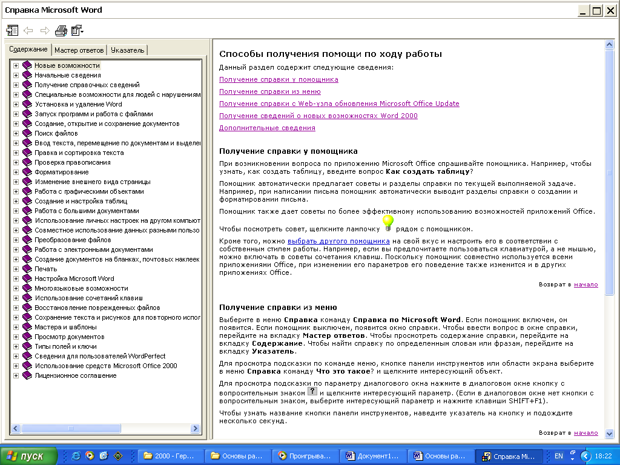Viewport: 620px width, 465px height.
Task: Switch to Документ1 Word taskbar button
Action: (373, 456)
